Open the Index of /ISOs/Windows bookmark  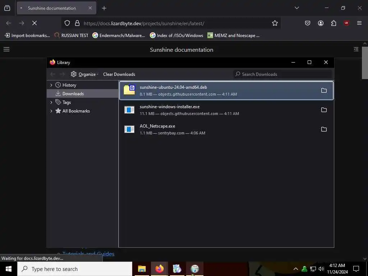point(176,36)
